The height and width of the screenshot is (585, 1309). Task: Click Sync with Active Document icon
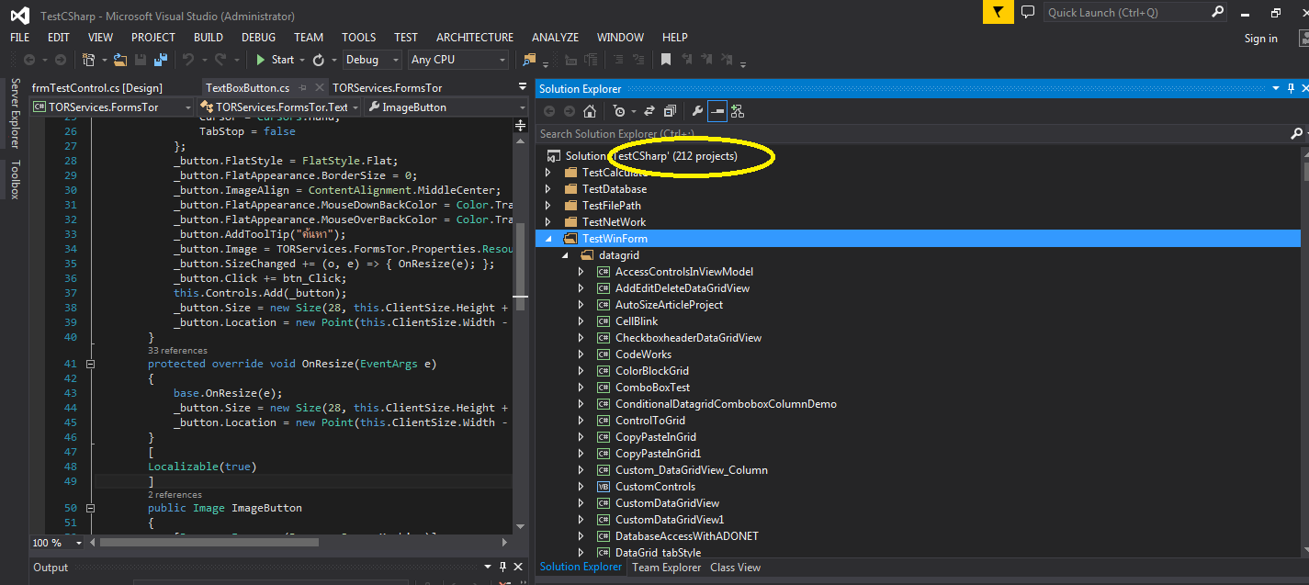(649, 111)
